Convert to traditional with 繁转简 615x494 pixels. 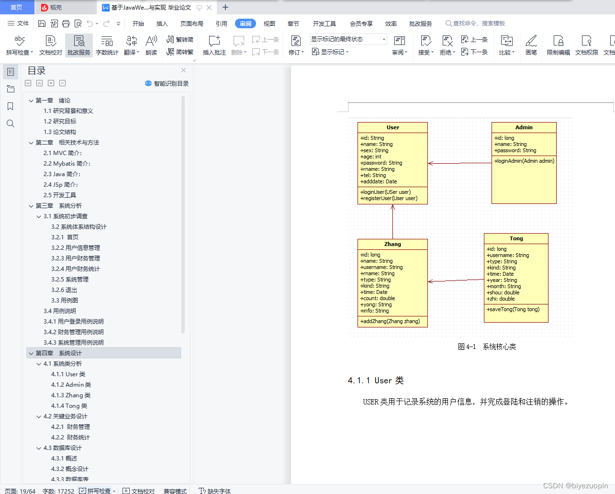click(180, 39)
